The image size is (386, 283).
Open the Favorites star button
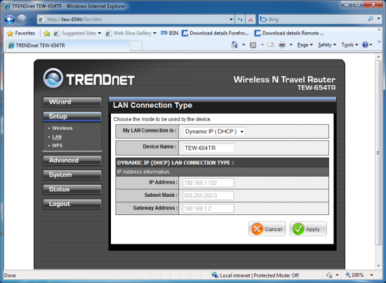click(x=21, y=33)
